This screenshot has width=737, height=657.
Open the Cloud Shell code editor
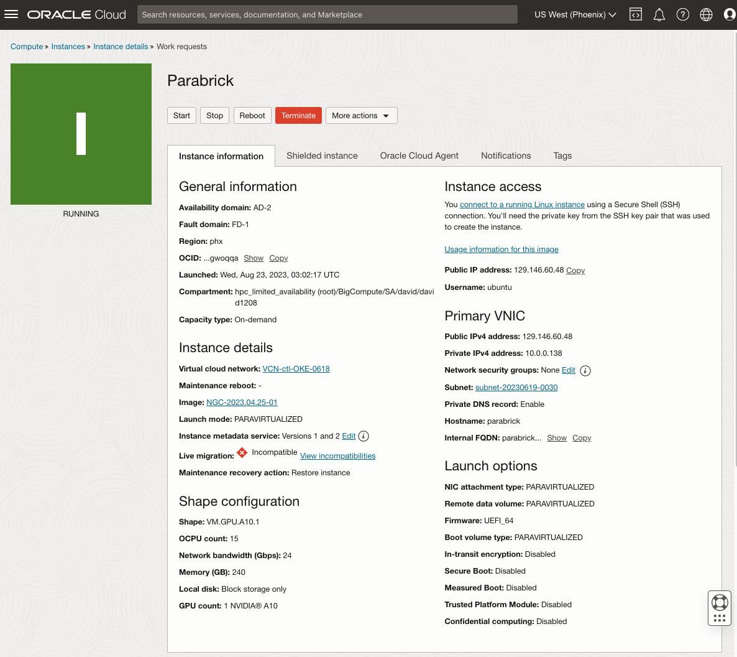click(x=635, y=14)
